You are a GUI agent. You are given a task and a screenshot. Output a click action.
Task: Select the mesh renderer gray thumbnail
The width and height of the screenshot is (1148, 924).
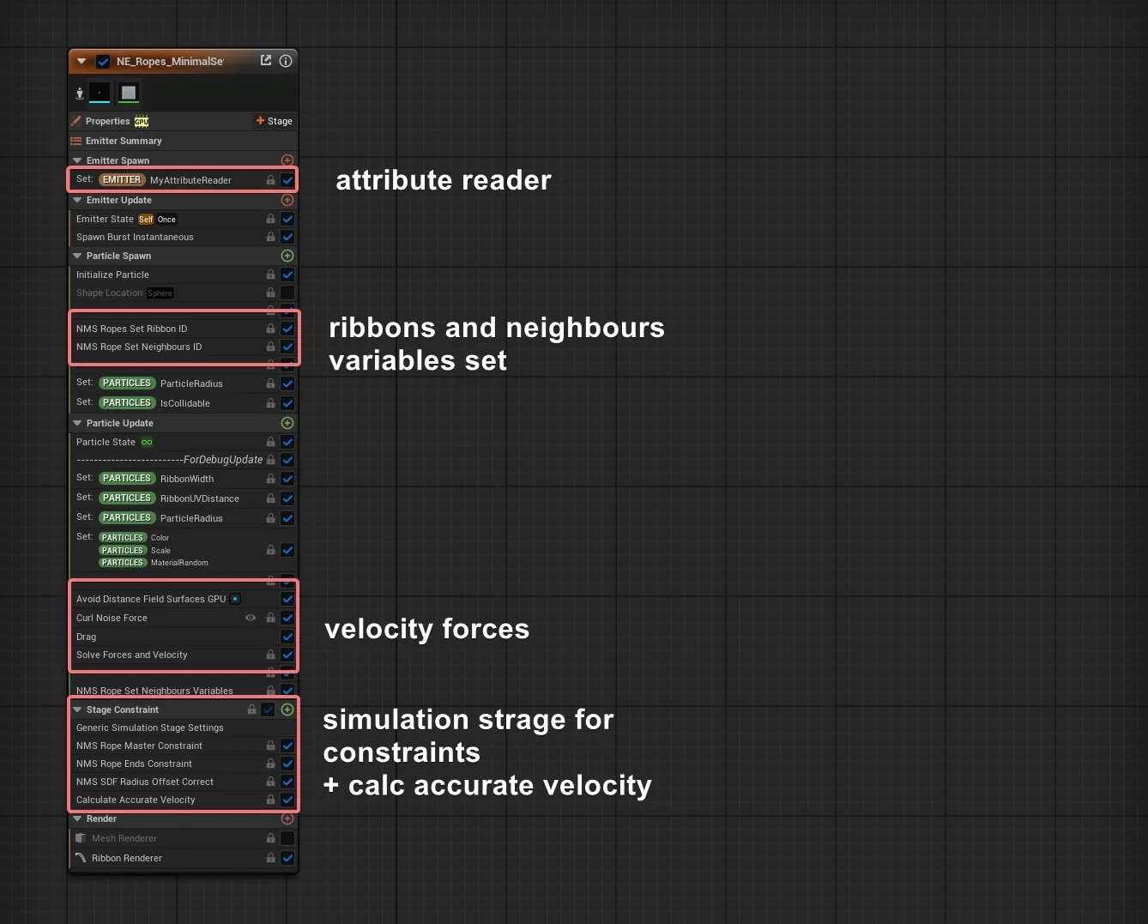[x=129, y=93]
